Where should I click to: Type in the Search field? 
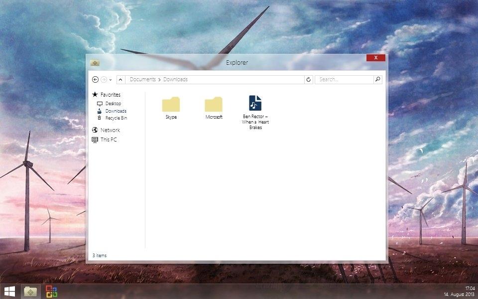345,79
